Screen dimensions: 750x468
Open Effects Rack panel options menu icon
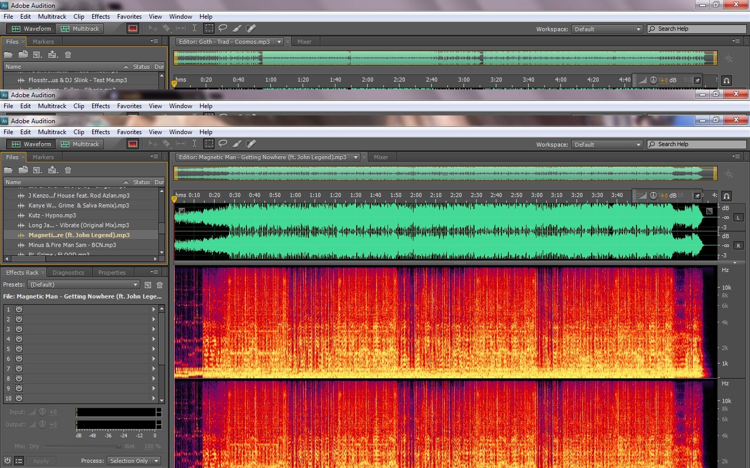point(154,272)
